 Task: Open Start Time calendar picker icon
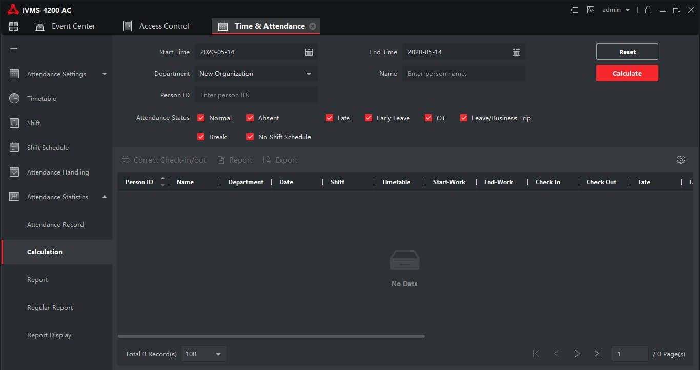(x=309, y=52)
